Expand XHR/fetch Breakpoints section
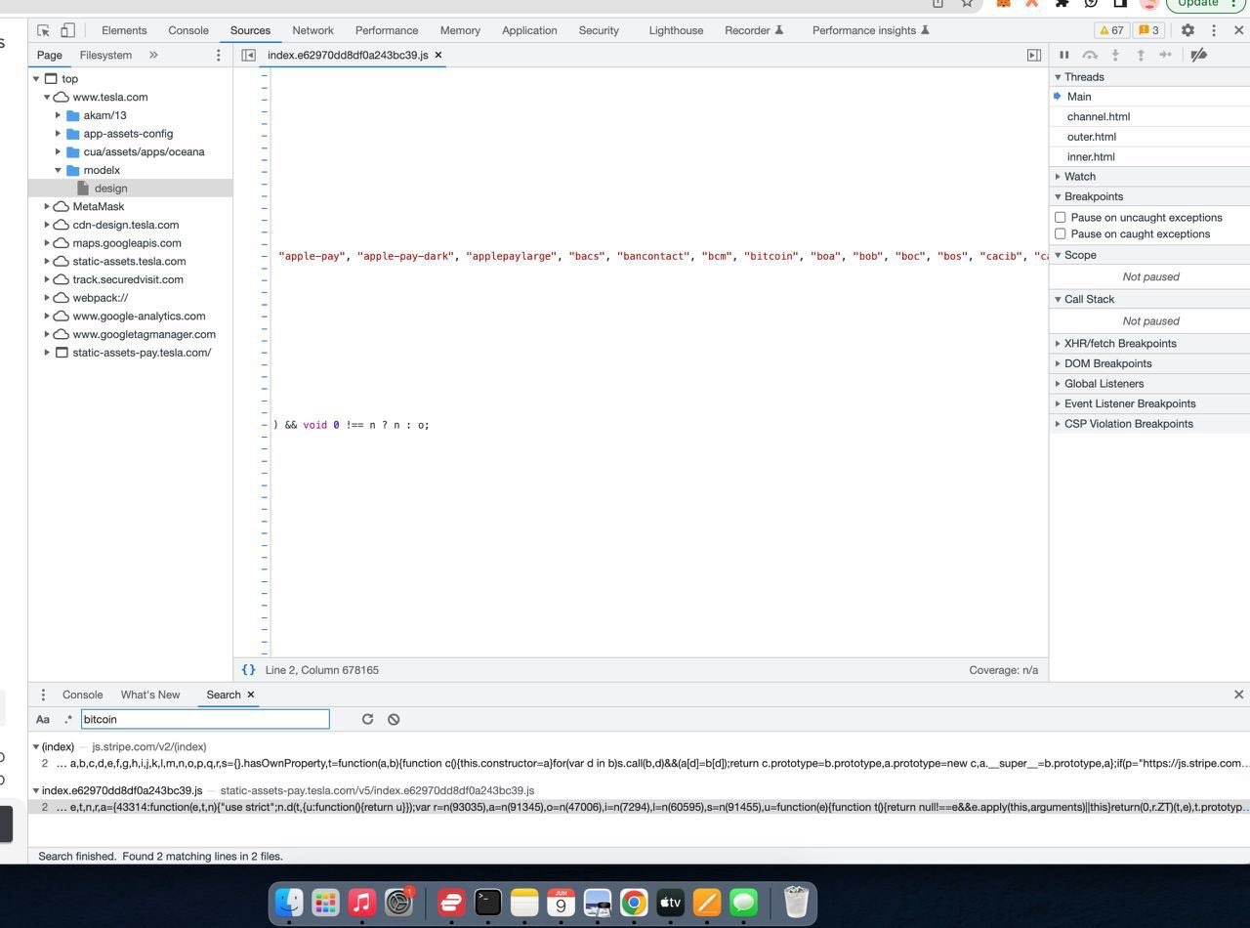Screen dimensions: 1250x928 (1119, 344)
